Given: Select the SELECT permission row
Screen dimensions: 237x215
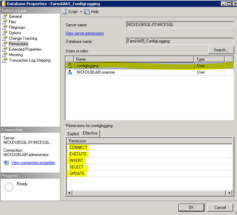Looking at the screenshot, I should click(149, 167).
